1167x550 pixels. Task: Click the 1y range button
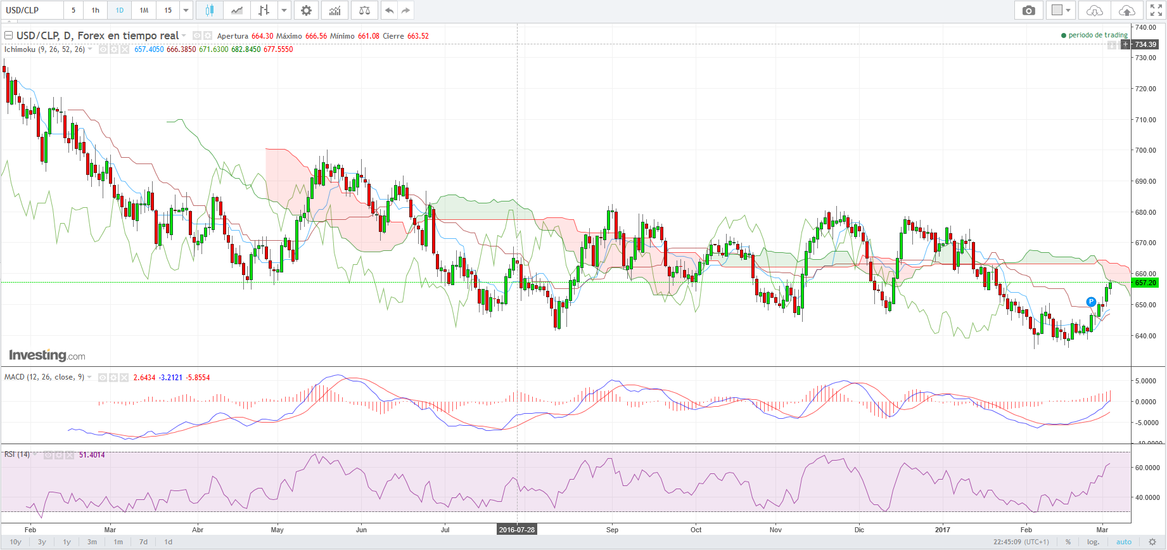[x=67, y=542]
